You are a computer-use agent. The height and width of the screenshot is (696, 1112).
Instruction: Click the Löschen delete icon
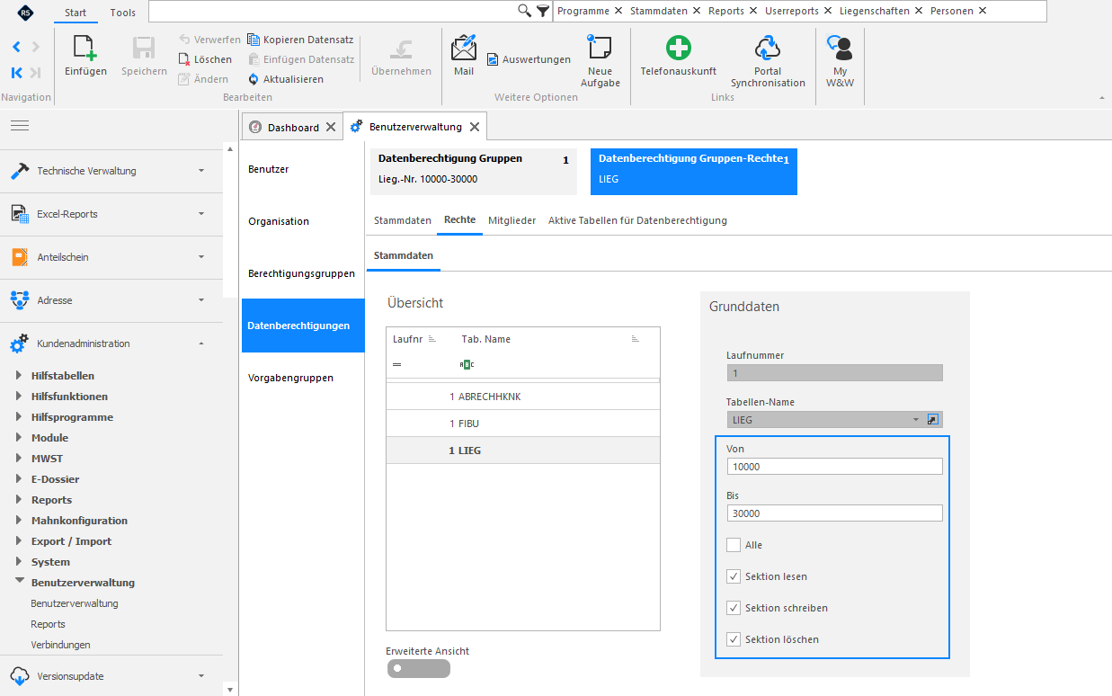tap(183, 59)
